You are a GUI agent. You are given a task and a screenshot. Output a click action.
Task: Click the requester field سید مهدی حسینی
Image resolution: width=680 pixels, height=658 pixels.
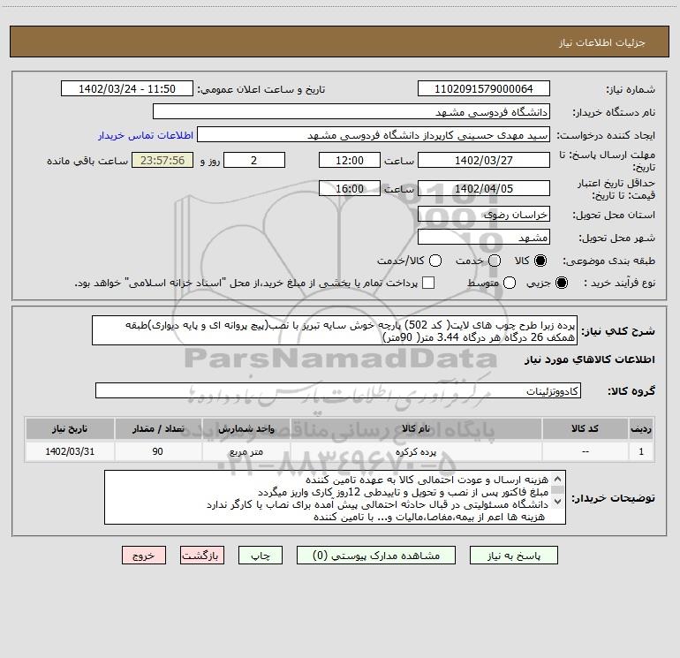(x=374, y=135)
